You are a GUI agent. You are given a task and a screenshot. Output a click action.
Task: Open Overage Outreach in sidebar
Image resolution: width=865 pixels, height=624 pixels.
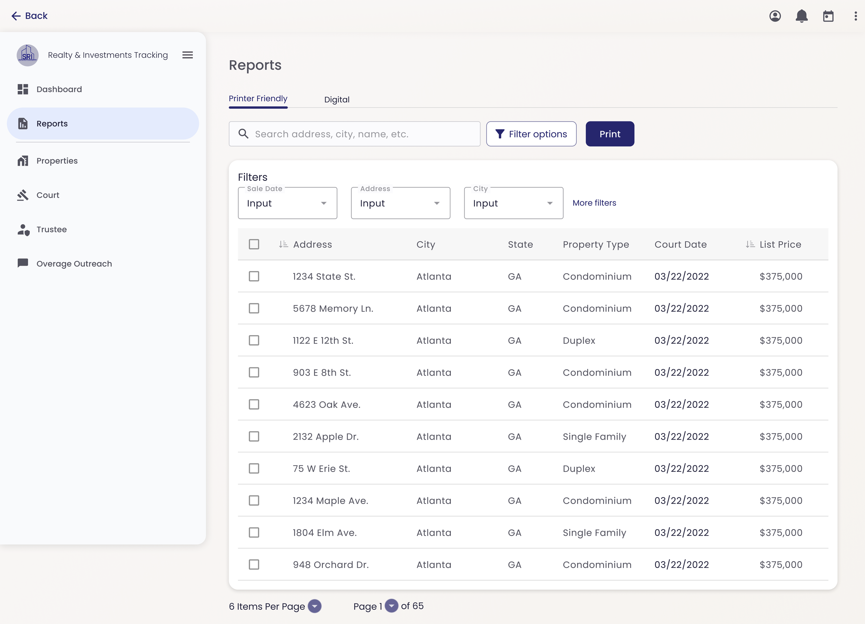[74, 264]
